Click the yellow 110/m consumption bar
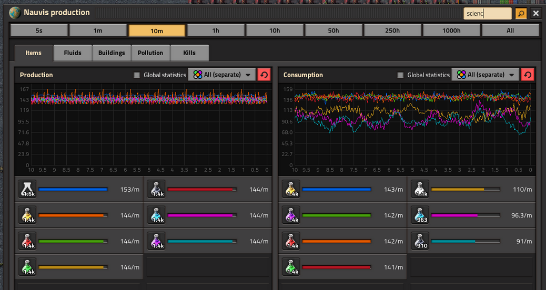 point(466,190)
